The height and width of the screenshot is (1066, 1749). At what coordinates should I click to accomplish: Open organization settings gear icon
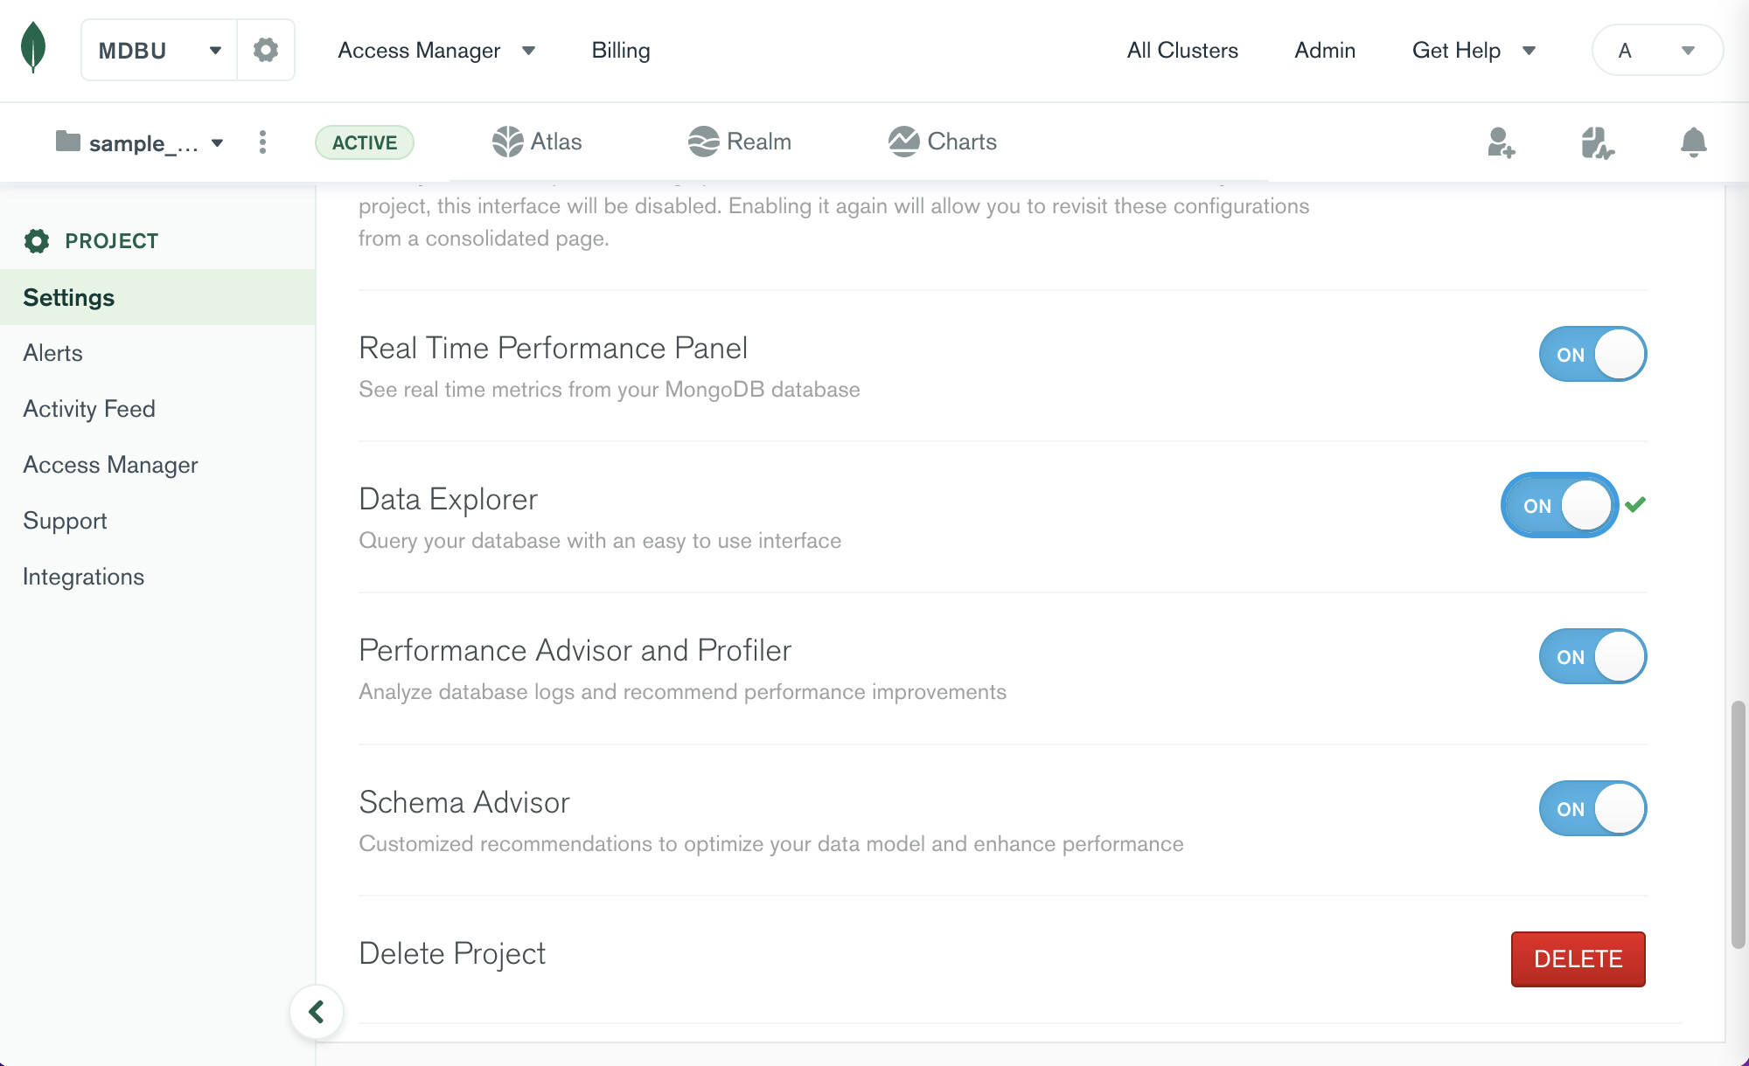click(x=266, y=50)
